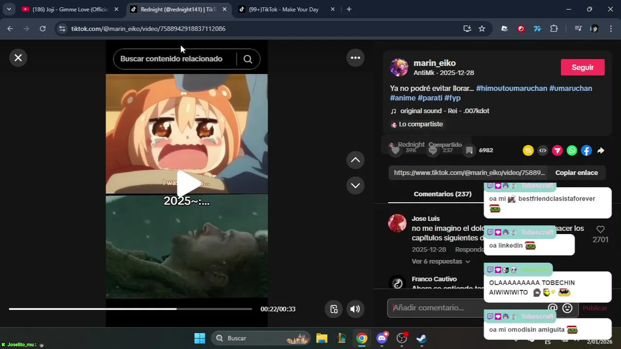Open media control playlist icon
This screenshot has width=621, height=349.
pos(578,29)
